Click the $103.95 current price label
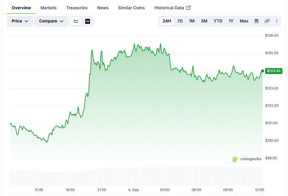The height and width of the screenshot is (196, 288). 274,71
